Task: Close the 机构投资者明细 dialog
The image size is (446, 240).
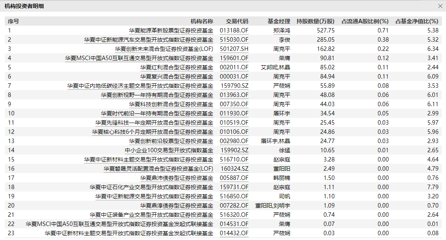Action: (x=441, y=6)
